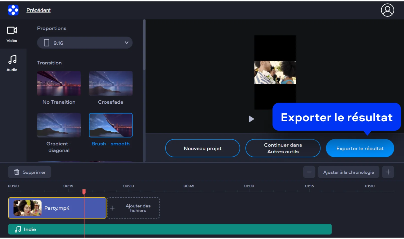Image resolution: width=404 pixels, height=239 pixels.
Task: Click the app logo icon
Action: [13, 10]
